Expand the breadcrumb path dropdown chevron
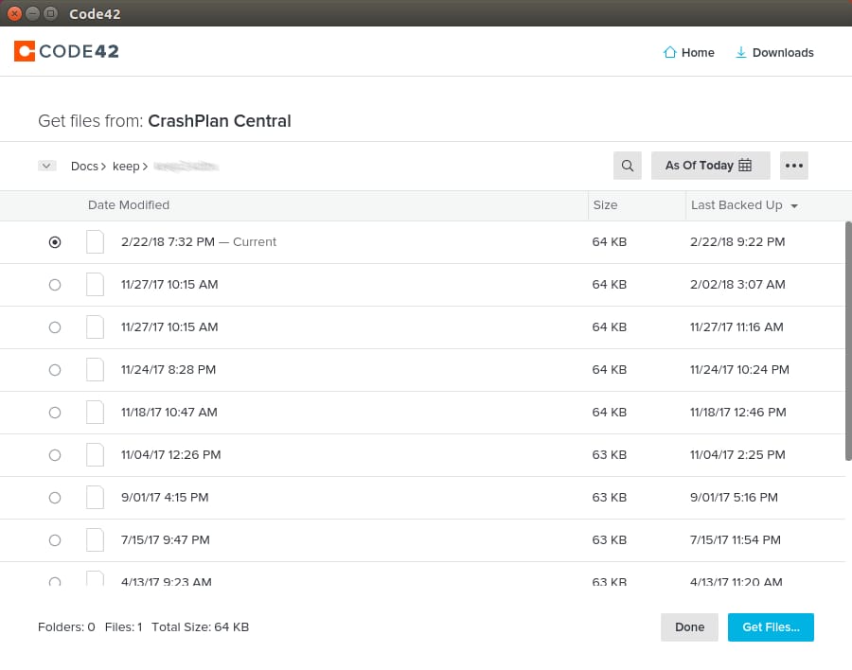The height and width of the screenshot is (670, 852). pos(47,166)
